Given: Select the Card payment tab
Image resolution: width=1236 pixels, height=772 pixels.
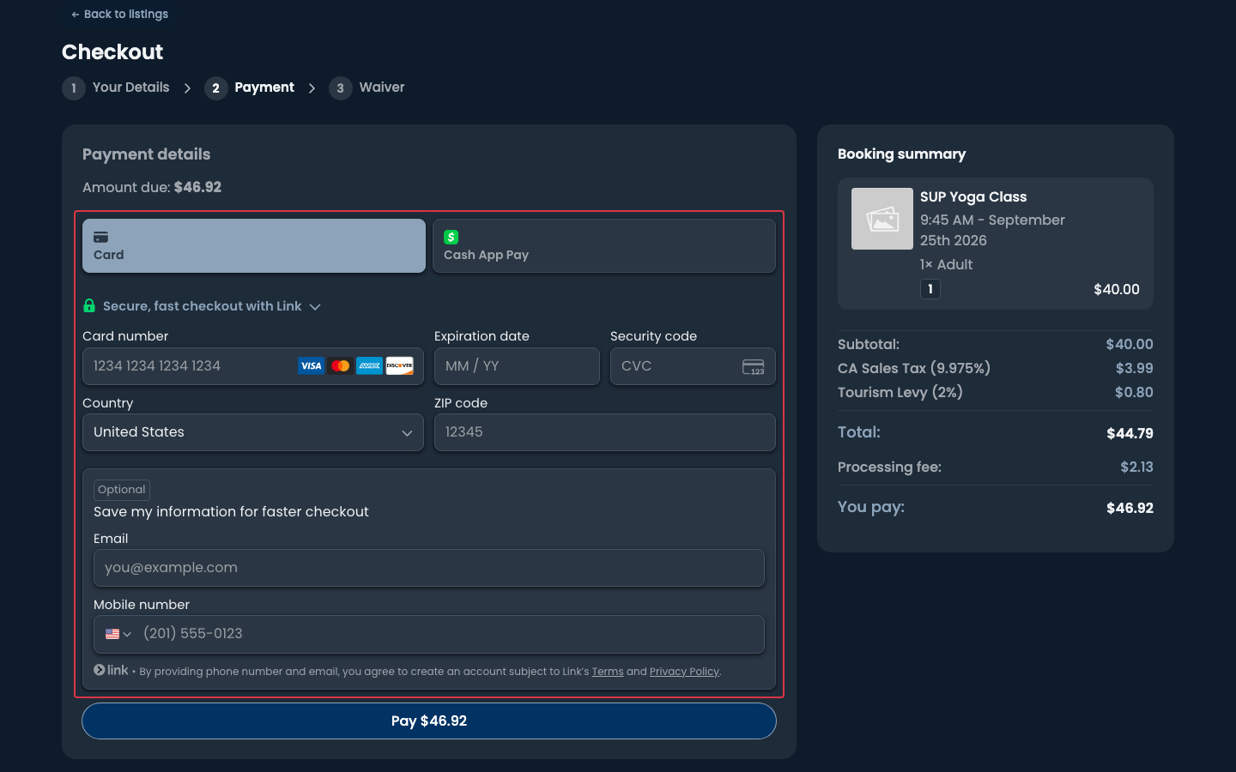Looking at the screenshot, I should (x=254, y=246).
